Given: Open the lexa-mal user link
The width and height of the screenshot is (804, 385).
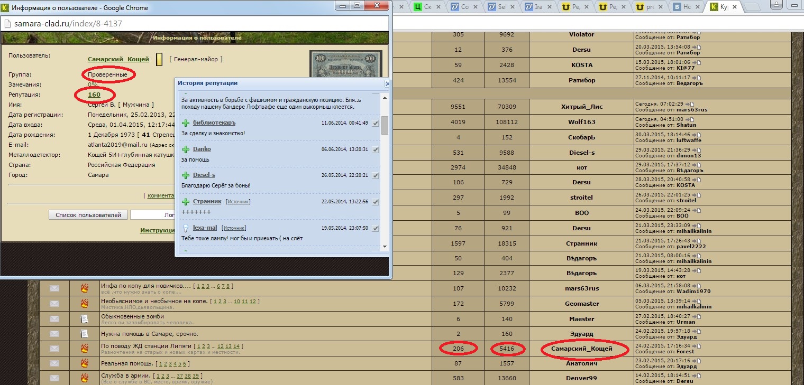Looking at the screenshot, I should [x=205, y=228].
